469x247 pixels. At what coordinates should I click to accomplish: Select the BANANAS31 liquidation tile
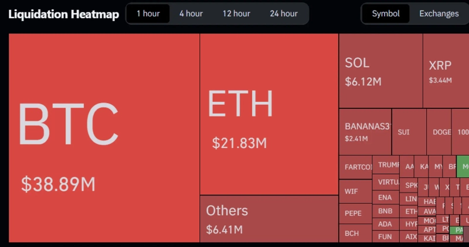coord(365,132)
